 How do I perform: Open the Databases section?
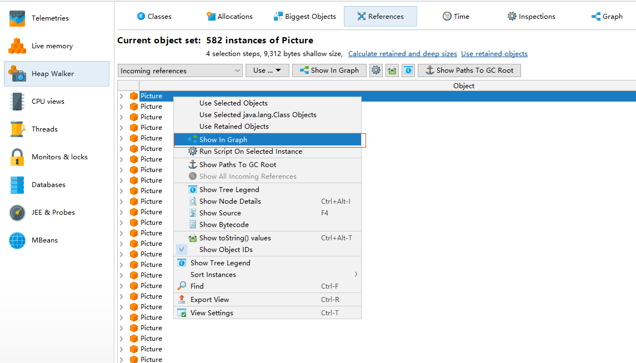pos(57,185)
